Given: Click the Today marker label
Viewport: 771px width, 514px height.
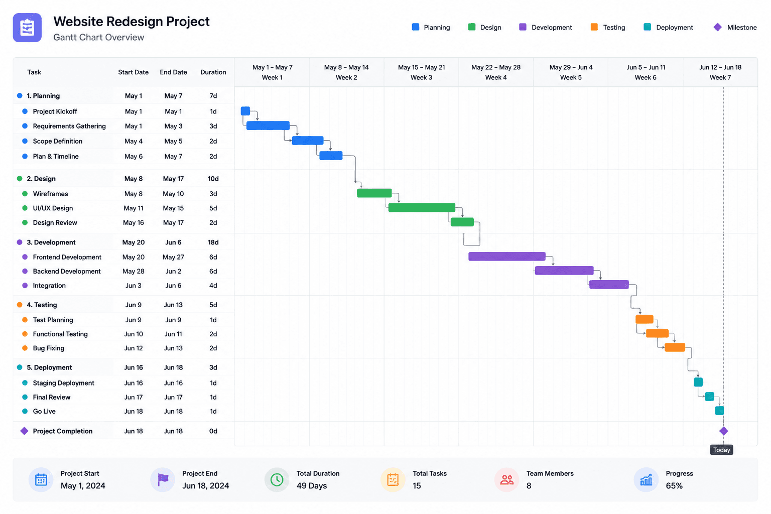Looking at the screenshot, I should click(722, 450).
